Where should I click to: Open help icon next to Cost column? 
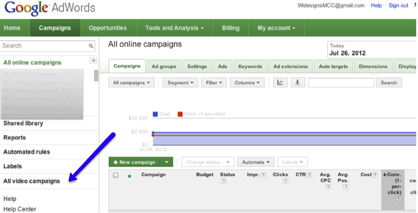(x=375, y=175)
